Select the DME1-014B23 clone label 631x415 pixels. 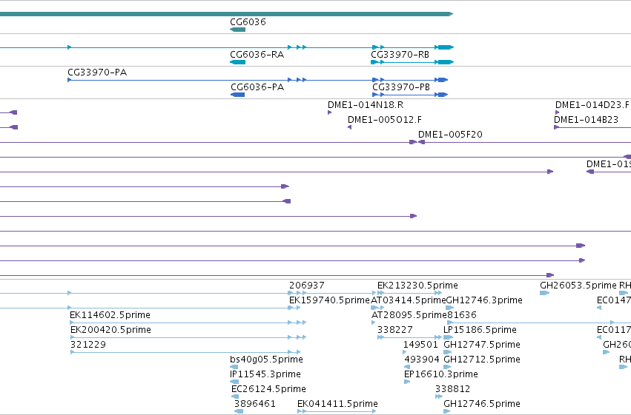[x=586, y=120]
